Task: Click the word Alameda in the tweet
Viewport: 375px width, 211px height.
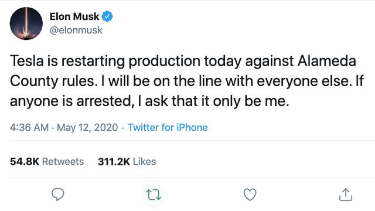Action: click(327, 61)
